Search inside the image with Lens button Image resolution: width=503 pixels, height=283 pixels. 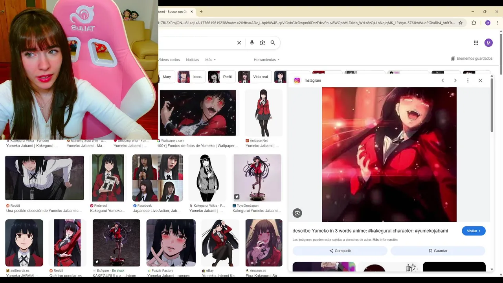tap(297, 213)
